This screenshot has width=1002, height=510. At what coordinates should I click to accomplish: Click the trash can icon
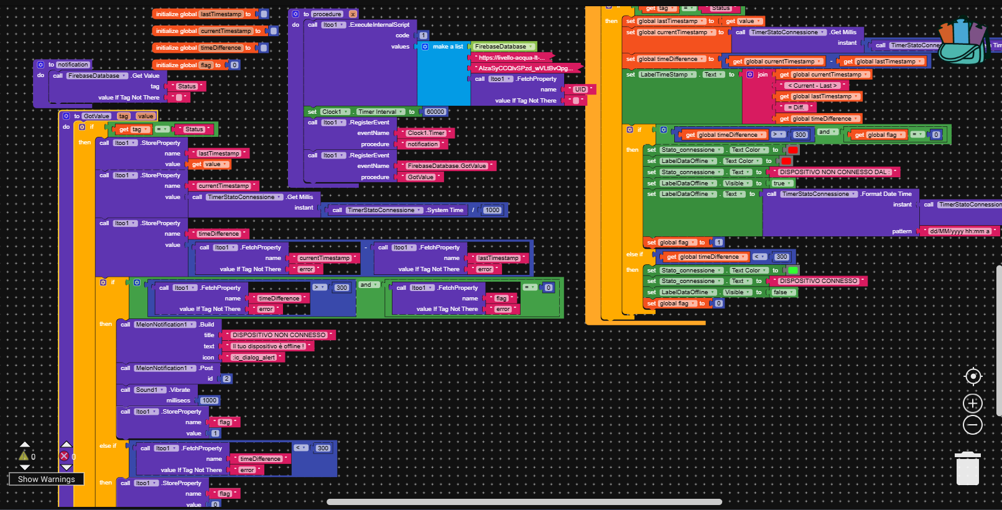(968, 468)
